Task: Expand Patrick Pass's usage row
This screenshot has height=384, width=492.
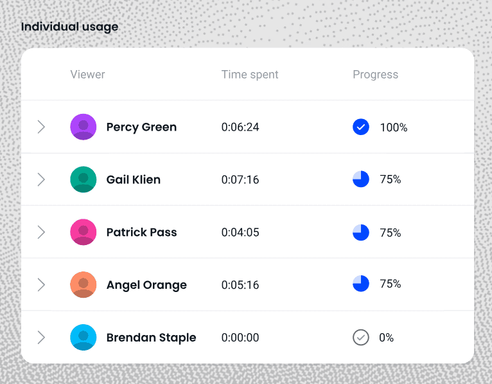Action: coord(41,232)
